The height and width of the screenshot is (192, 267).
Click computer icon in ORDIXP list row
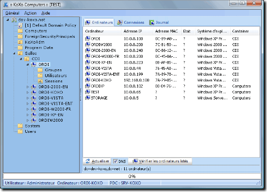(x=87, y=86)
